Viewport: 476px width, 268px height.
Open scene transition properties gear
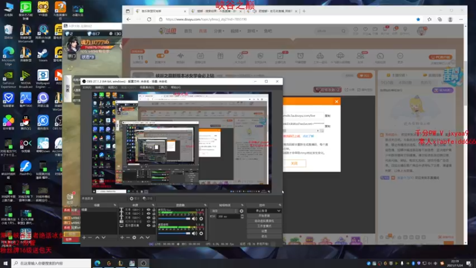(x=242, y=211)
